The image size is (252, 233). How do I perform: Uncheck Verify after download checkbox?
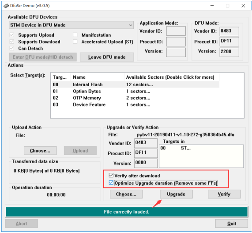(x=111, y=175)
